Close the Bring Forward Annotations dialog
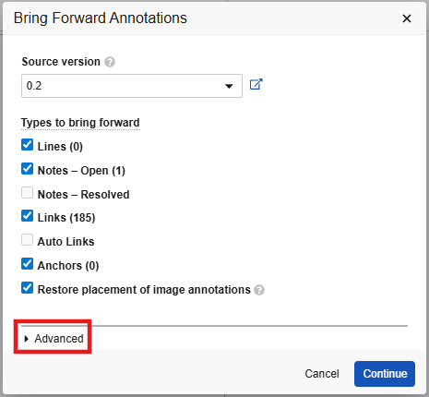The height and width of the screenshot is (397, 429). (407, 18)
